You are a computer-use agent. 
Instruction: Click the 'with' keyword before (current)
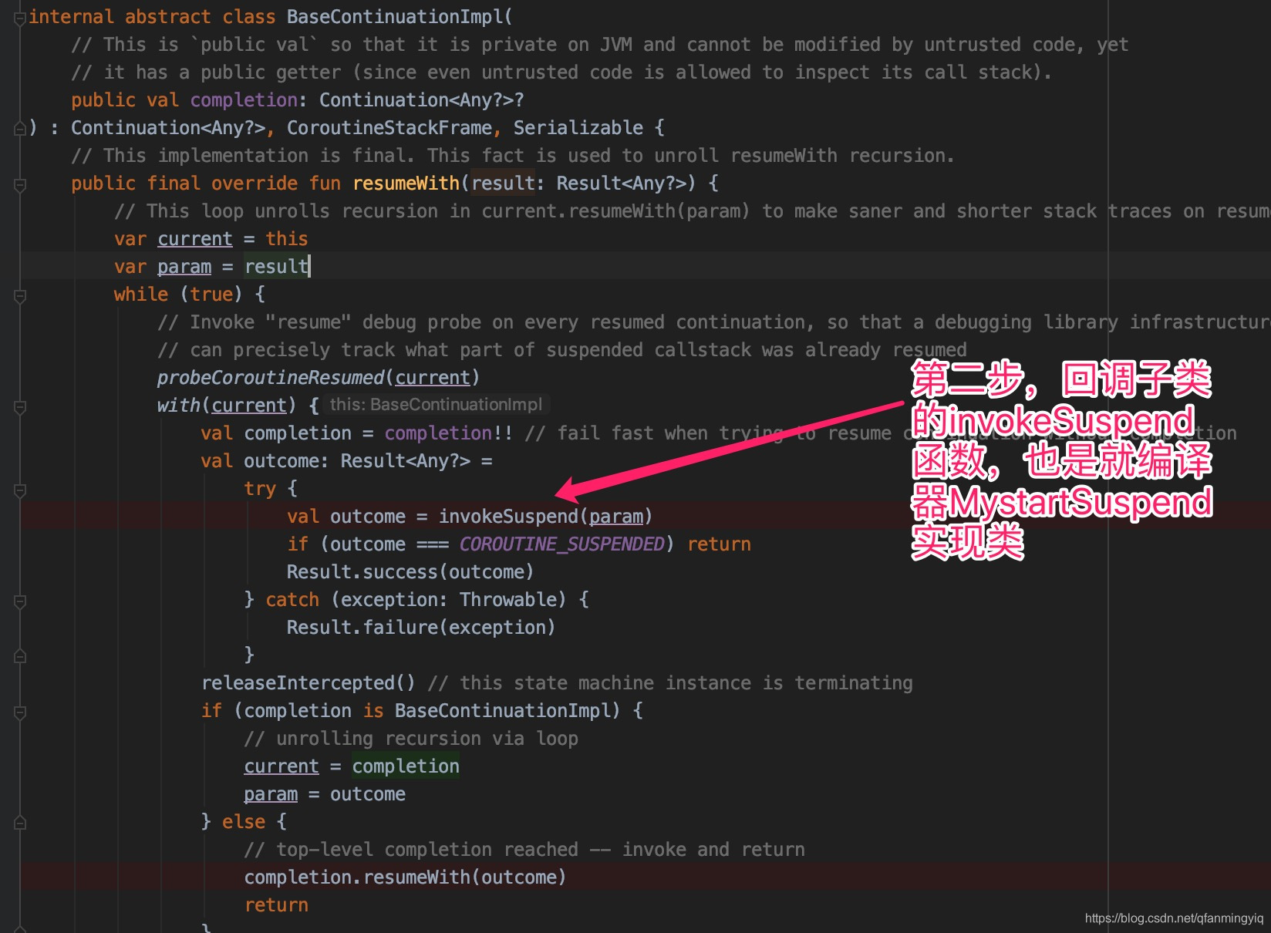coord(178,406)
